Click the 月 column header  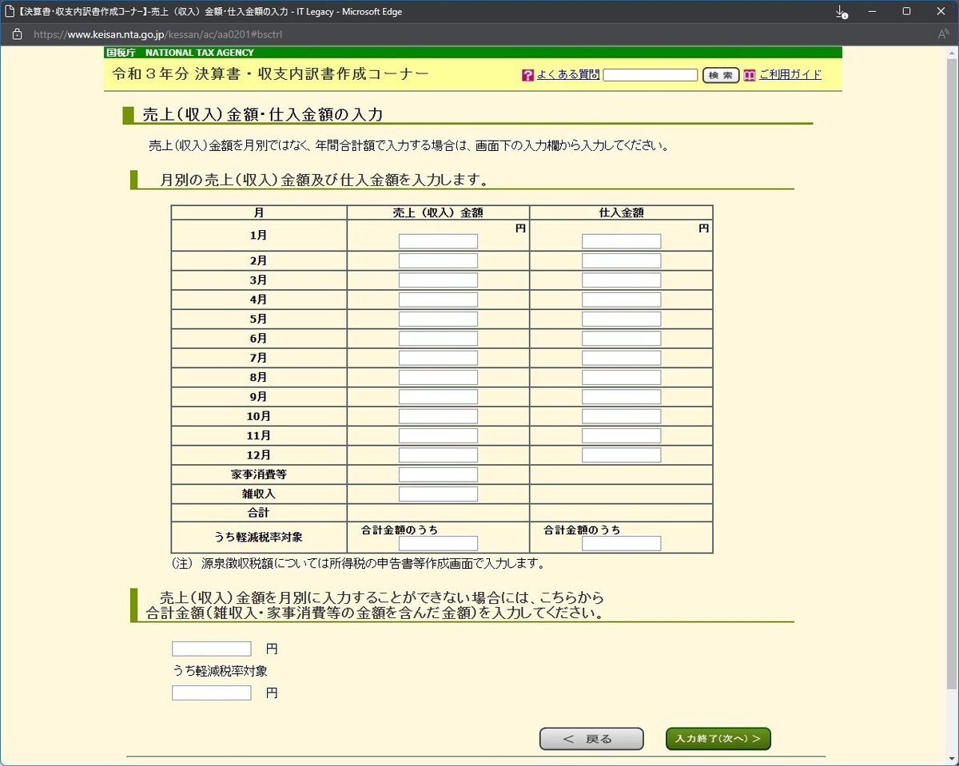tap(258, 213)
